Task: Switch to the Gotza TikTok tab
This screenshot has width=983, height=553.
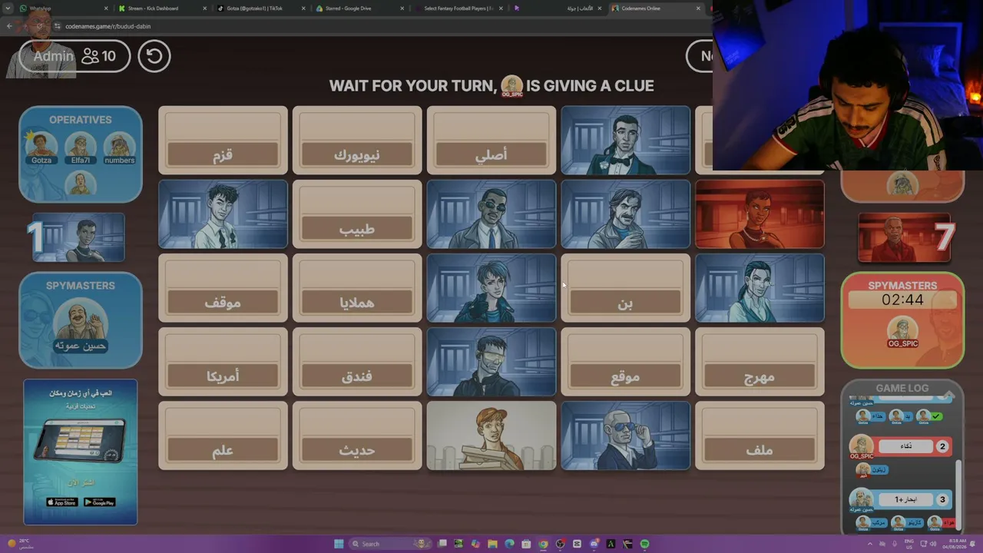Action: [x=261, y=8]
